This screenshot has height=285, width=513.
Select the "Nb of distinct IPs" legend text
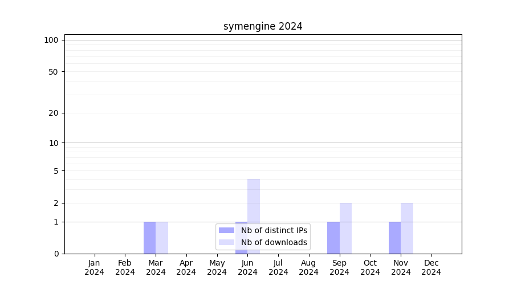(274, 230)
